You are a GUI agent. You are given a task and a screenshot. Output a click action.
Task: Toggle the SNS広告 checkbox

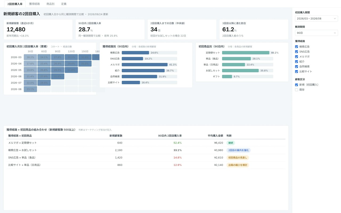pyautogui.click(x=297, y=52)
